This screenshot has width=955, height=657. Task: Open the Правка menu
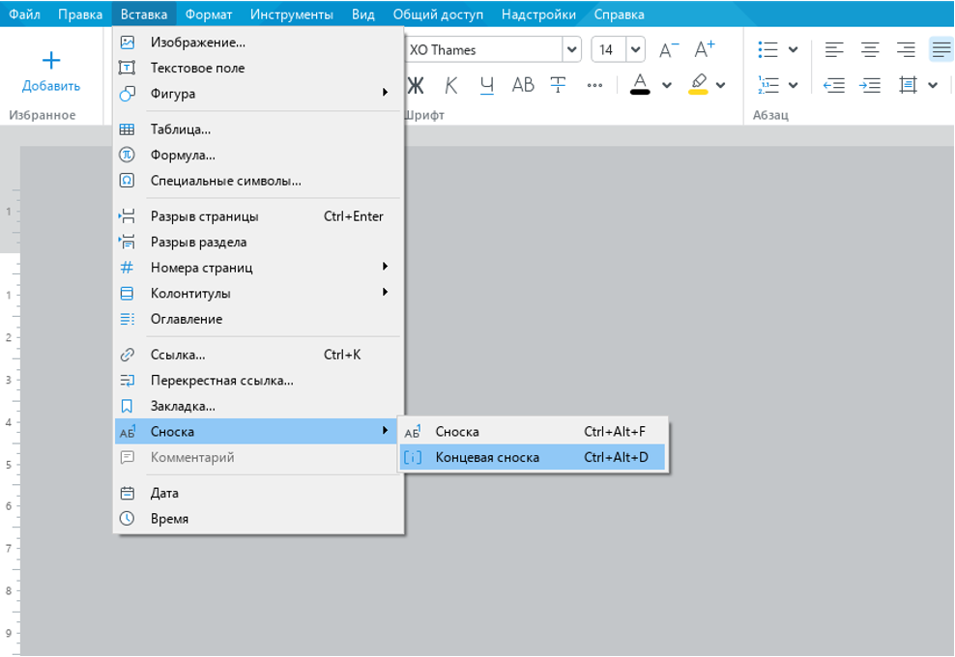coord(80,14)
